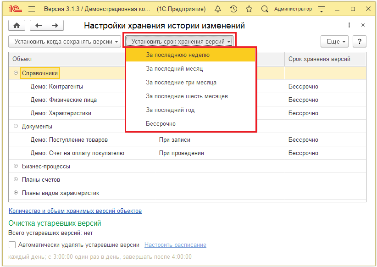Open 'Установить когда сохранять версии' dropdown

[65, 42]
